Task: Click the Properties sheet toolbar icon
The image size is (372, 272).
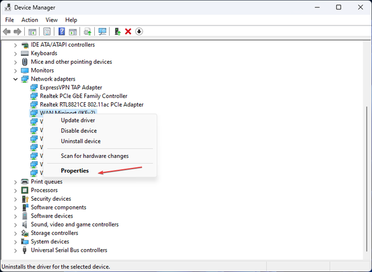Action: click(x=47, y=32)
